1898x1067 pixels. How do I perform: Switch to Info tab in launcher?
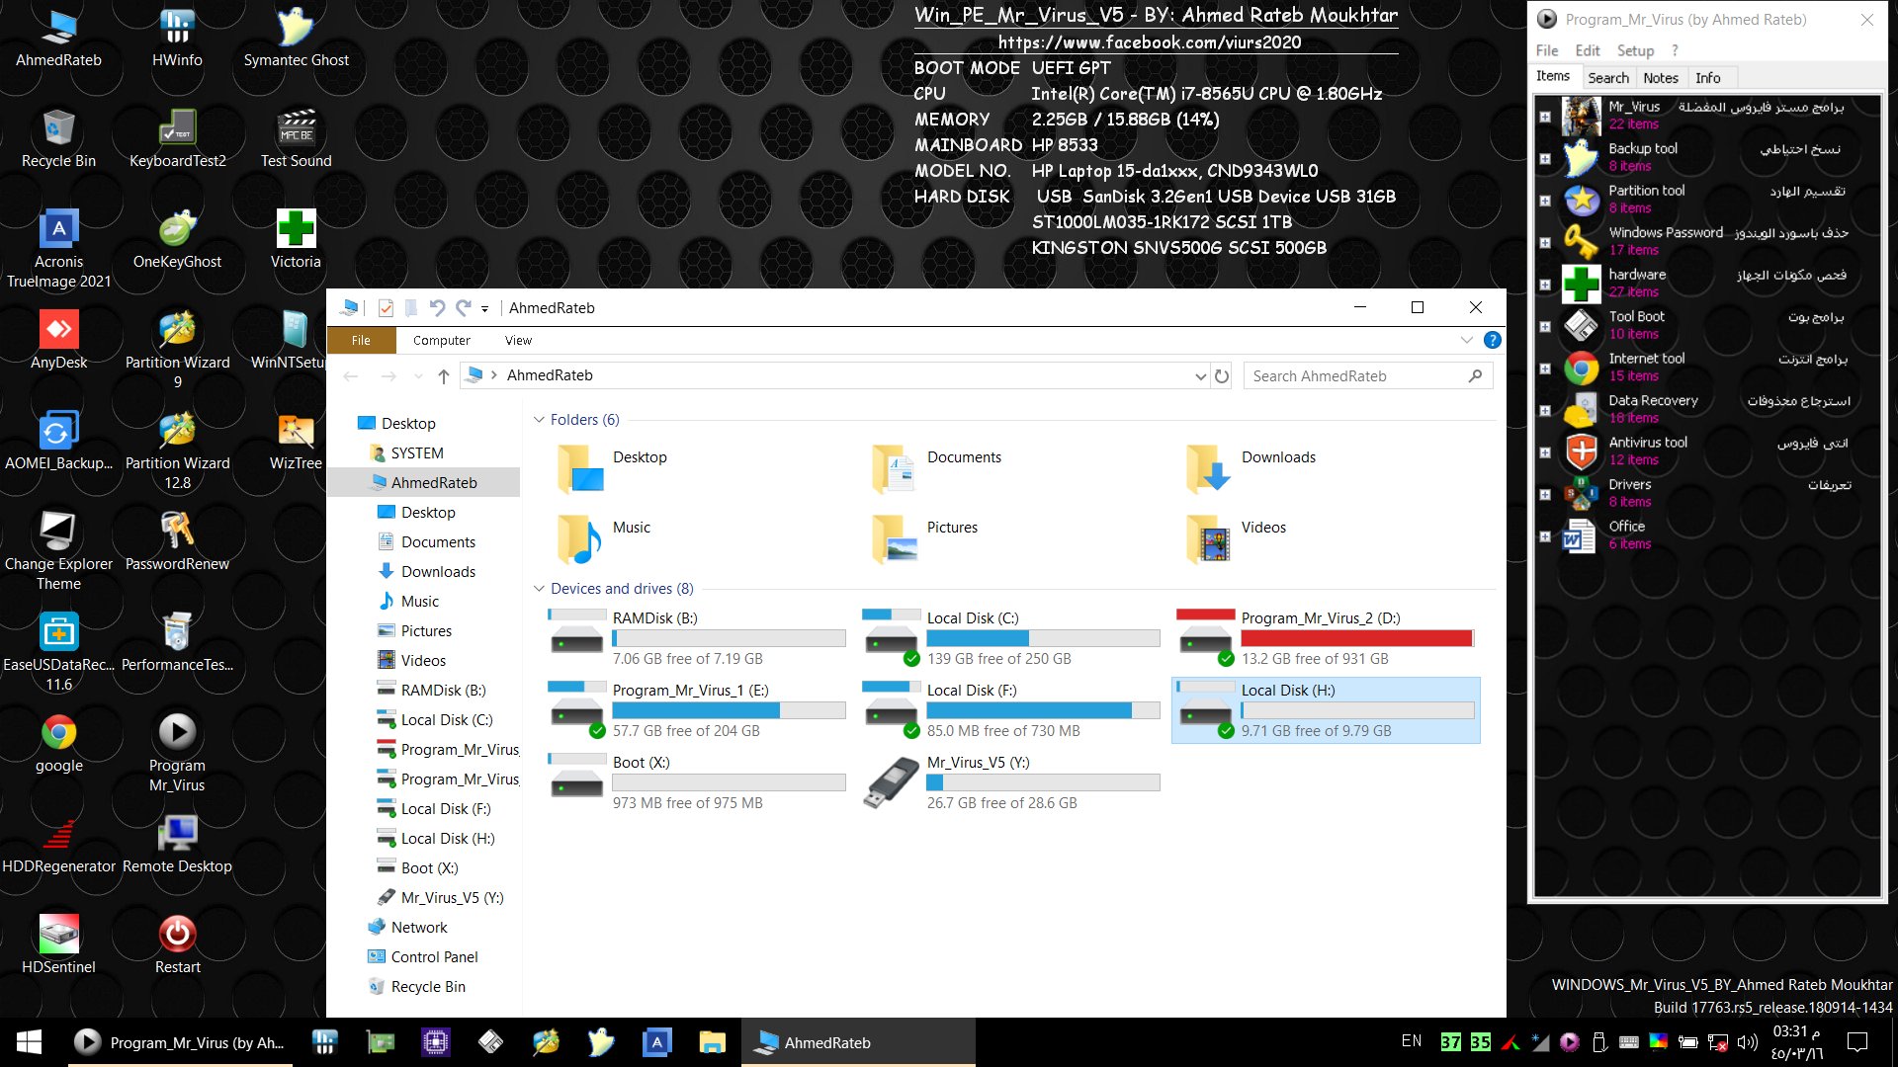[x=1707, y=78]
